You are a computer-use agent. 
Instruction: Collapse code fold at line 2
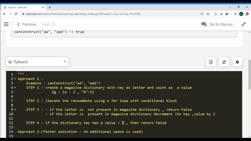pos(15,79)
